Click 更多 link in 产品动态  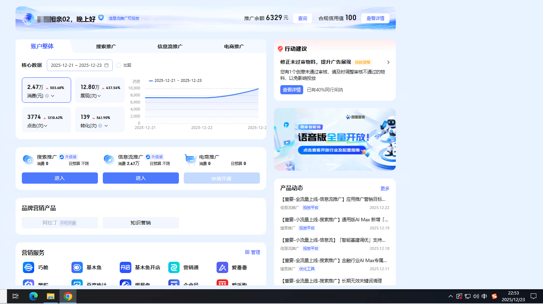[x=385, y=189]
